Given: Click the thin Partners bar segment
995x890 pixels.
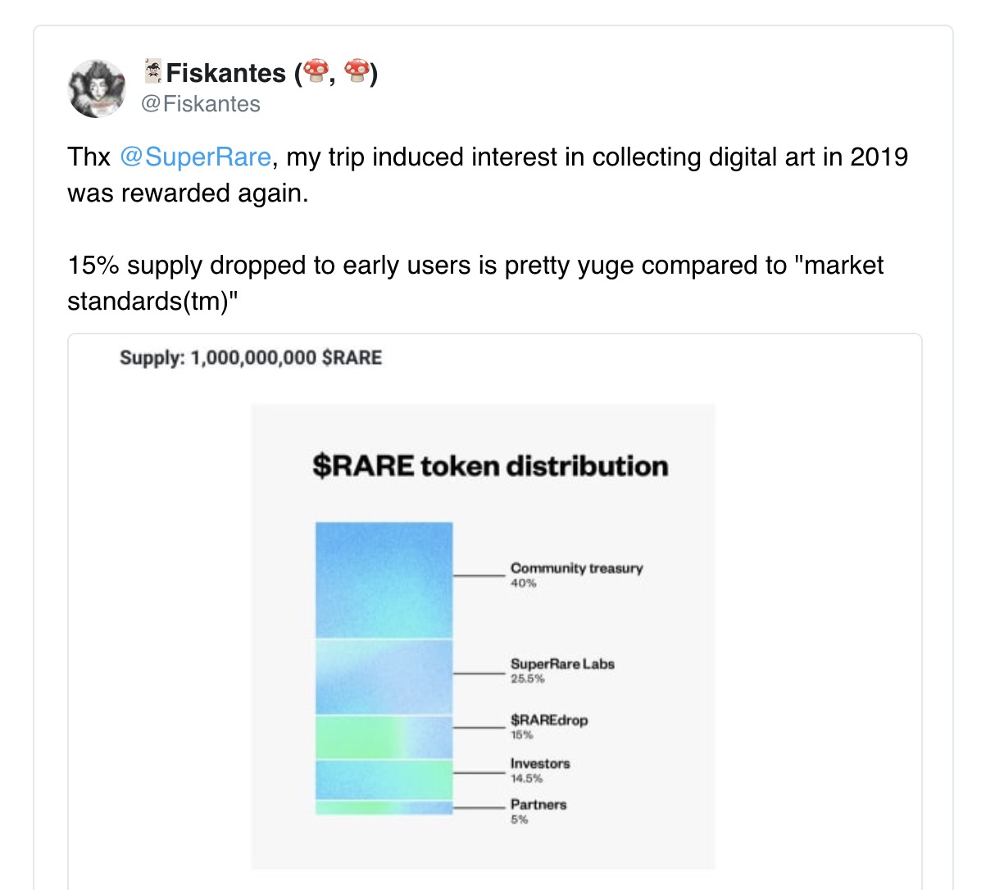Looking at the screenshot, I should pos(384,808).
